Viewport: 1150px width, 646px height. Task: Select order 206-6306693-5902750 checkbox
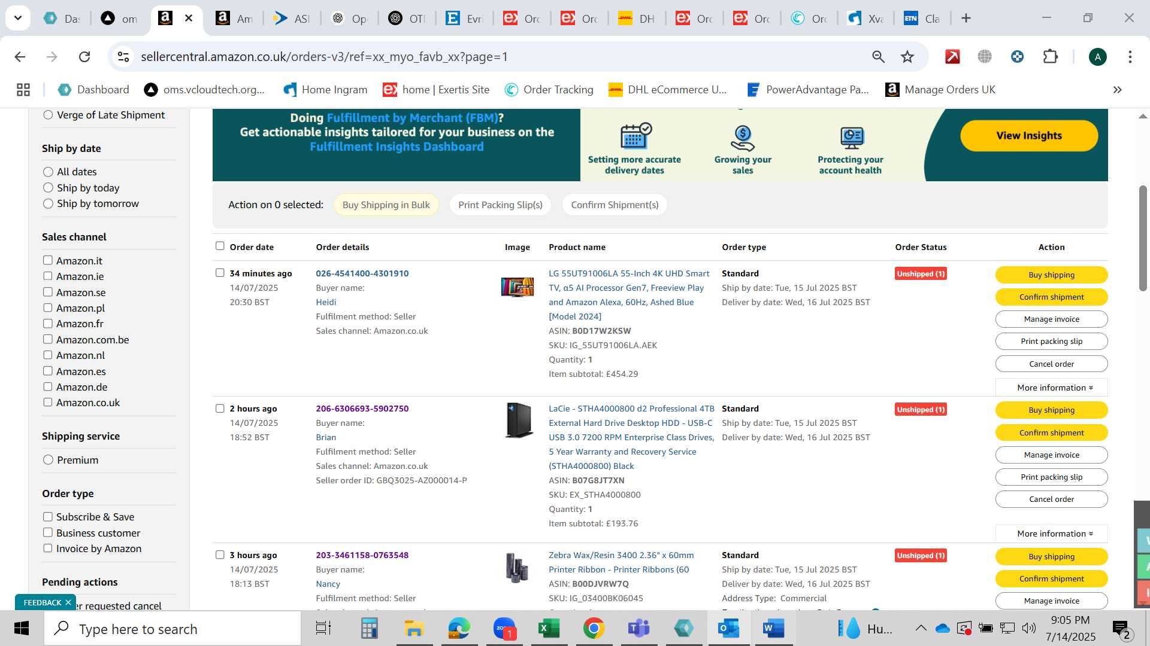pyautogui.click(x=220, y=408)
